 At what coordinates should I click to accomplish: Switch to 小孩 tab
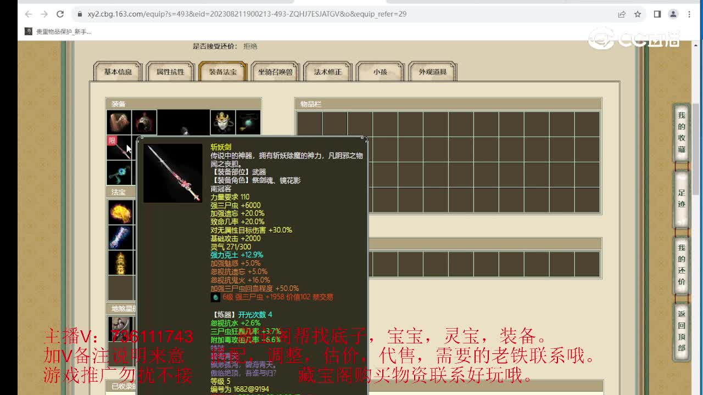(x=380, y=72)
